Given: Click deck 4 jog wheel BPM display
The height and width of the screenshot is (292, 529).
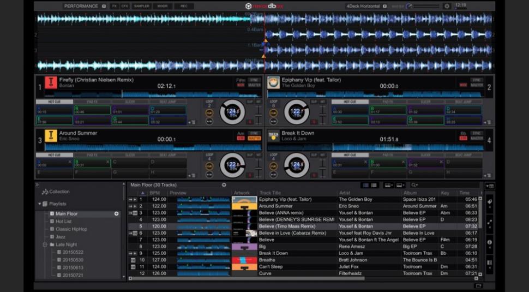Looking at the screenshot, I should [297, 164].
